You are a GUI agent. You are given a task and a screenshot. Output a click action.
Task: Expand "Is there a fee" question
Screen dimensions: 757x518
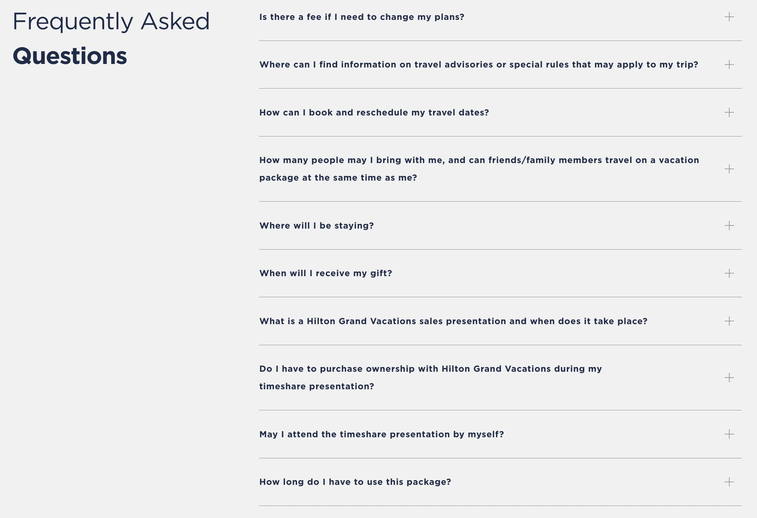point(362,17)
